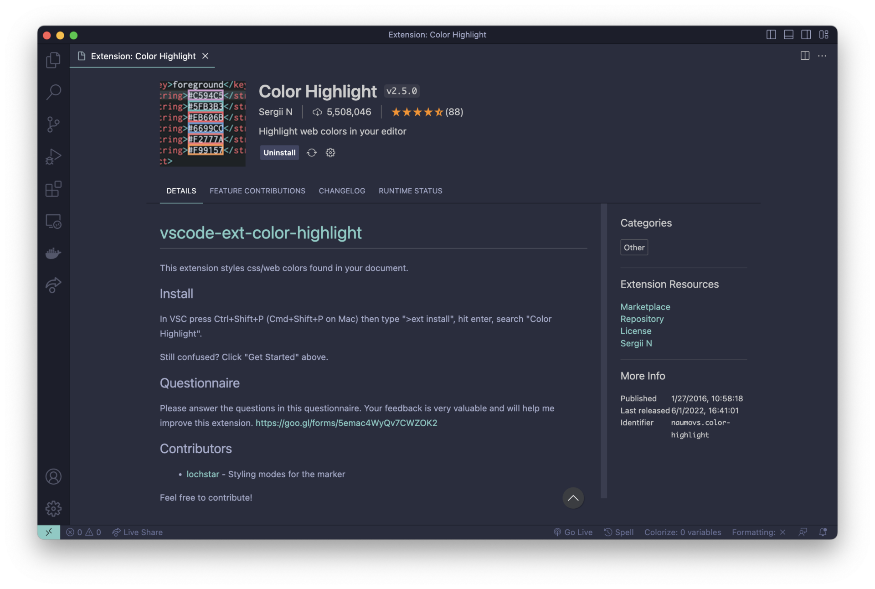Open the Extensions view
The width and height of the screenshot is (875, 589).
tap(53, 189)
